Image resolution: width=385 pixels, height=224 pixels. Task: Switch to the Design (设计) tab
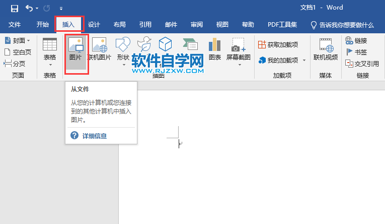point(94,24)
